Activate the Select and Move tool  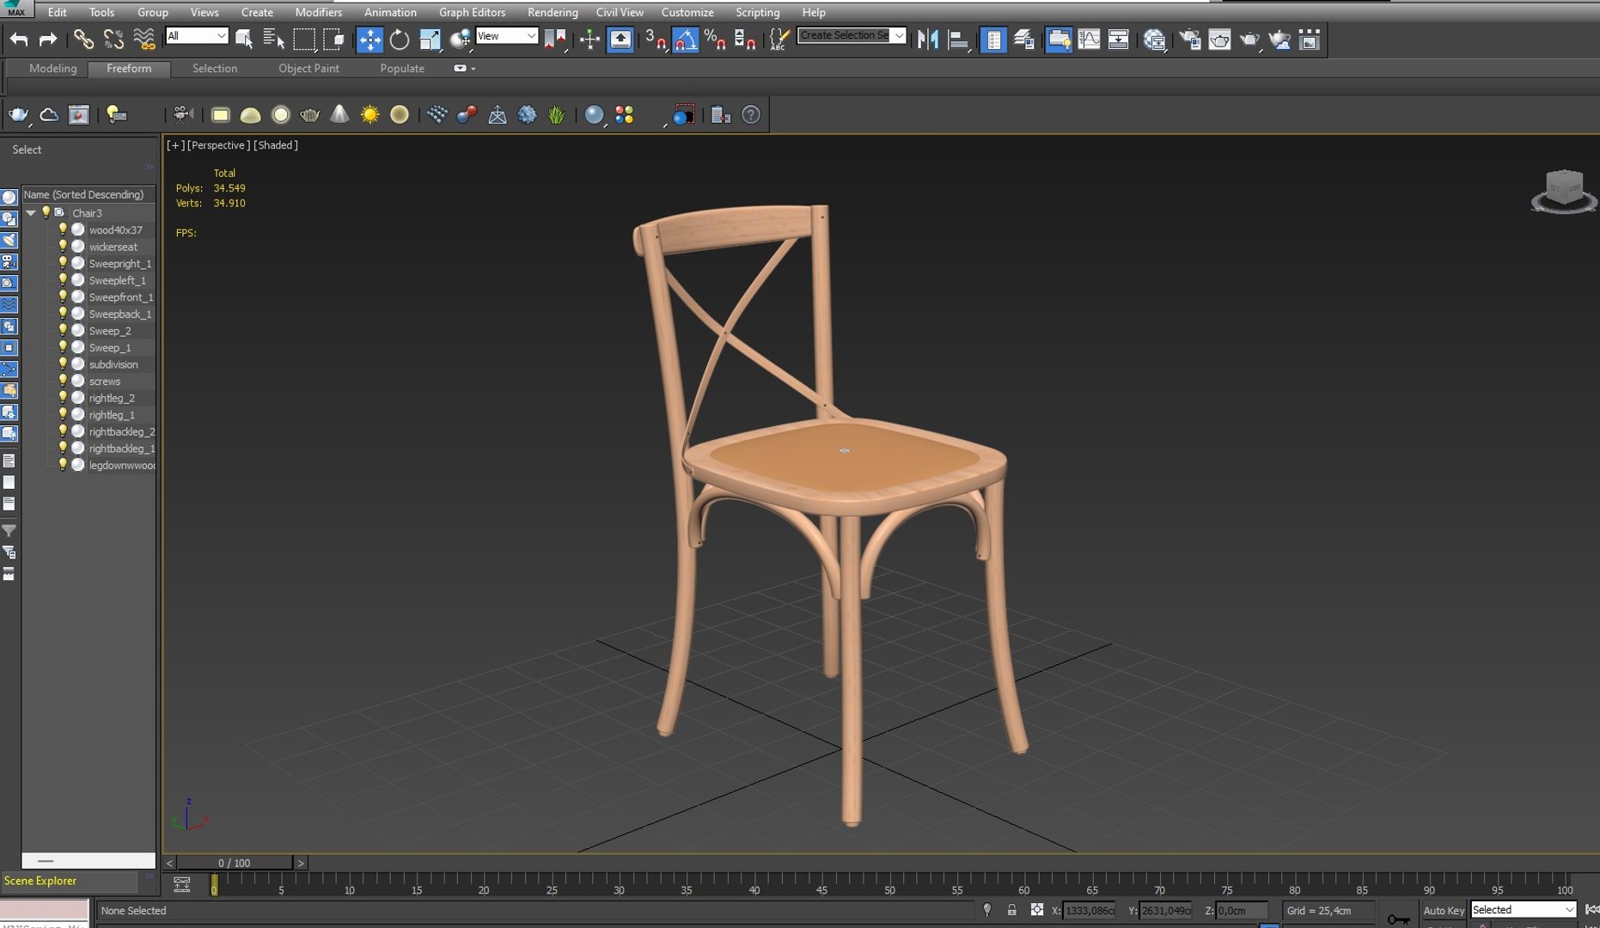pos(369,40)
